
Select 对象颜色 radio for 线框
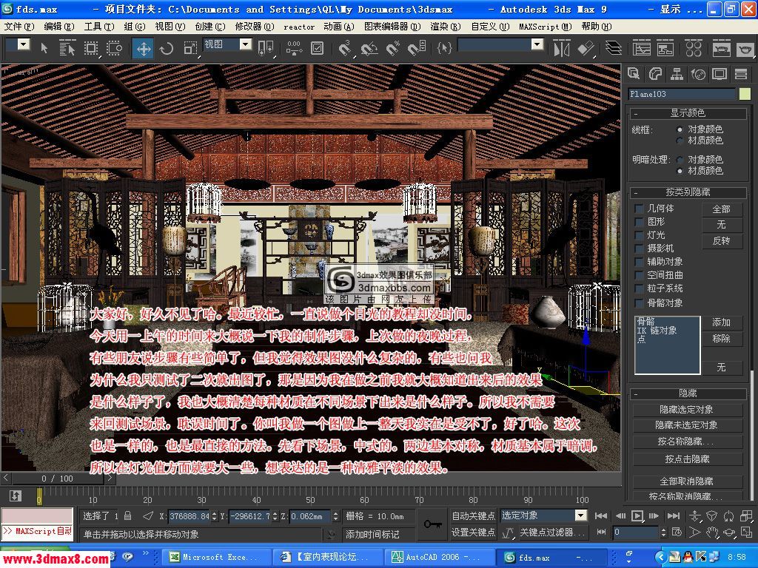click(x=680, y=129)
